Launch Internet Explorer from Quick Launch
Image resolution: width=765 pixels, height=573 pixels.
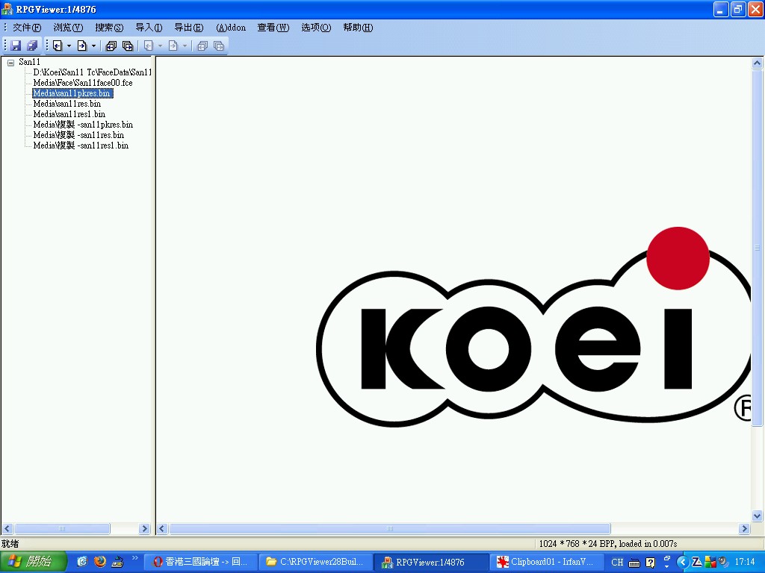pyautogui.click(x=82, y=562)
